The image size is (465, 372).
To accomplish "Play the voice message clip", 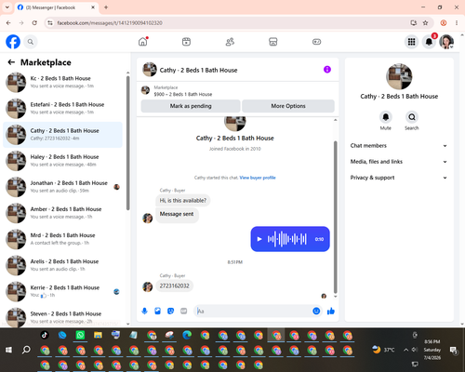I will 259,239.
